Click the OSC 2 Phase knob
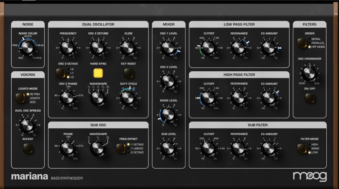 [68, 98]
